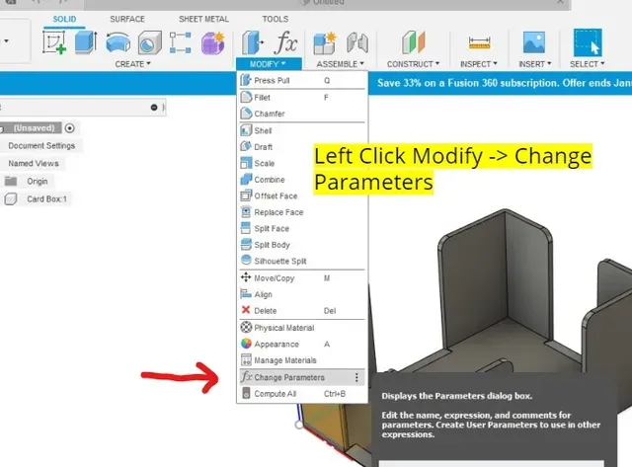Click the Select tool toolbar icon

coord(588,42)
